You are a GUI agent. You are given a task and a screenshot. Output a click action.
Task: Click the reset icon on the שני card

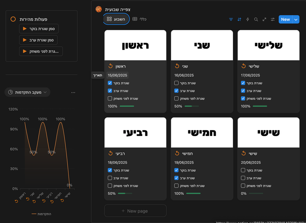click(x=177, y=66)
